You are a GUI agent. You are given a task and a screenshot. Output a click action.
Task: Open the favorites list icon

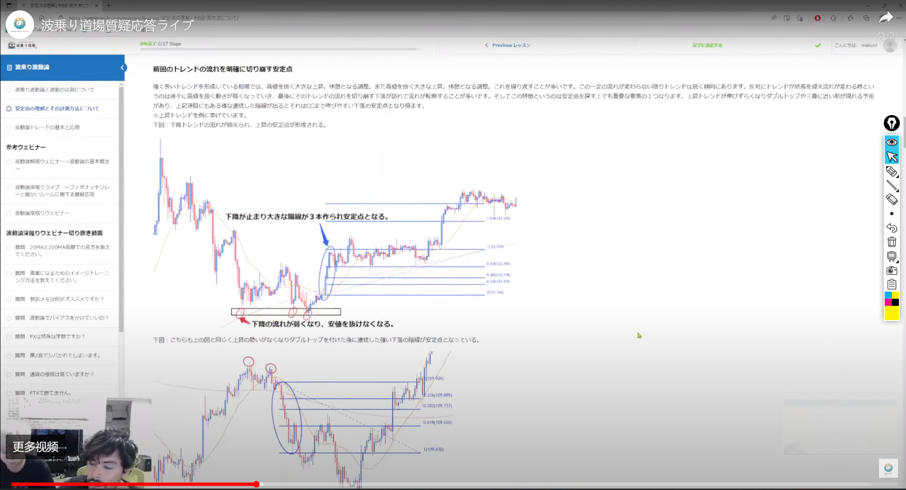(851, 18)
